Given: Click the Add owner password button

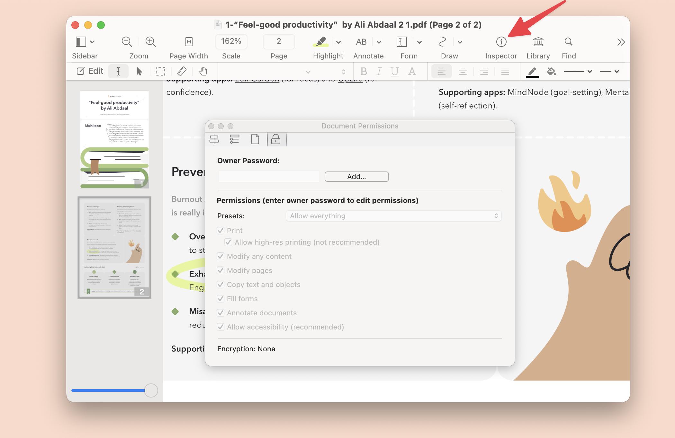Looking at the screenshot, I should click(x=356, y=176).
